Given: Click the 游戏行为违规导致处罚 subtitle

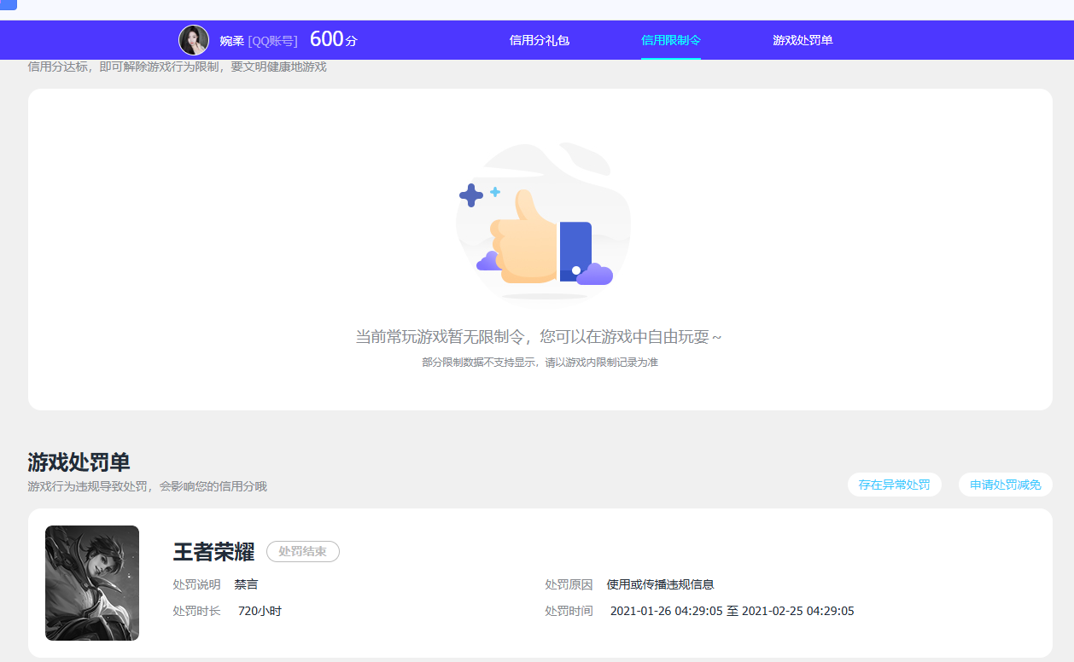Looking at the screenshot, I should click(147, 486).
